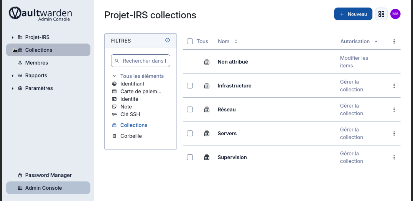Filter by Identifiant type
This screenshot has height=201, width=413.
[x=132, y=84]
